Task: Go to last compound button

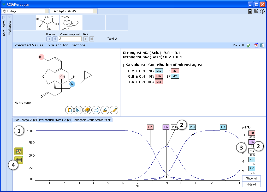Action: coord(92,39)
